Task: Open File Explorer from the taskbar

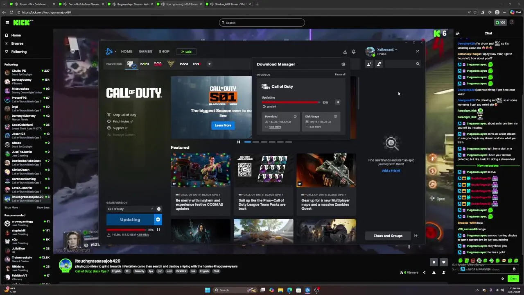Action: pos(280,290)
